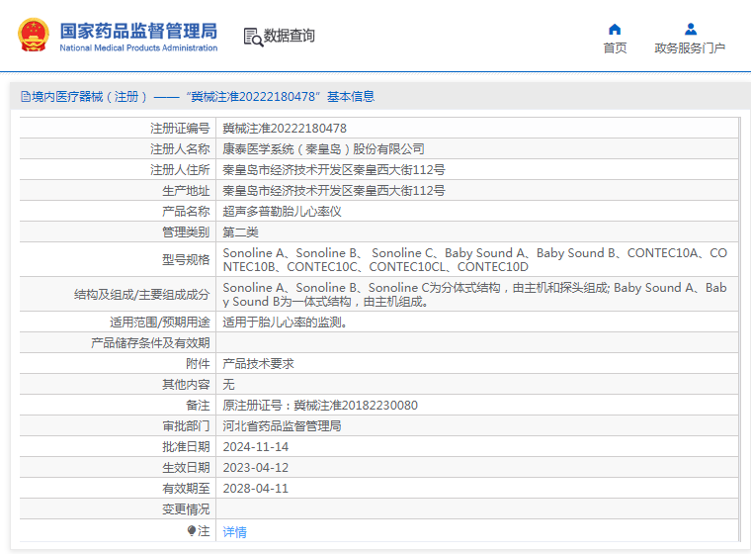Click the 结构及组成/主要组成成分 row label
Image resolution: width=751 pixels, height=554 pixels.
coord(141,295)
